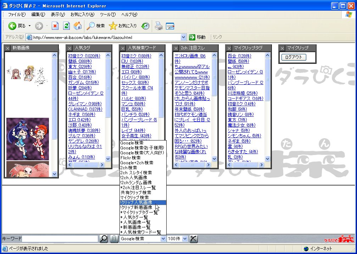
Task: Select 共有クリップ検索 from the list
Action: point(143,193)
